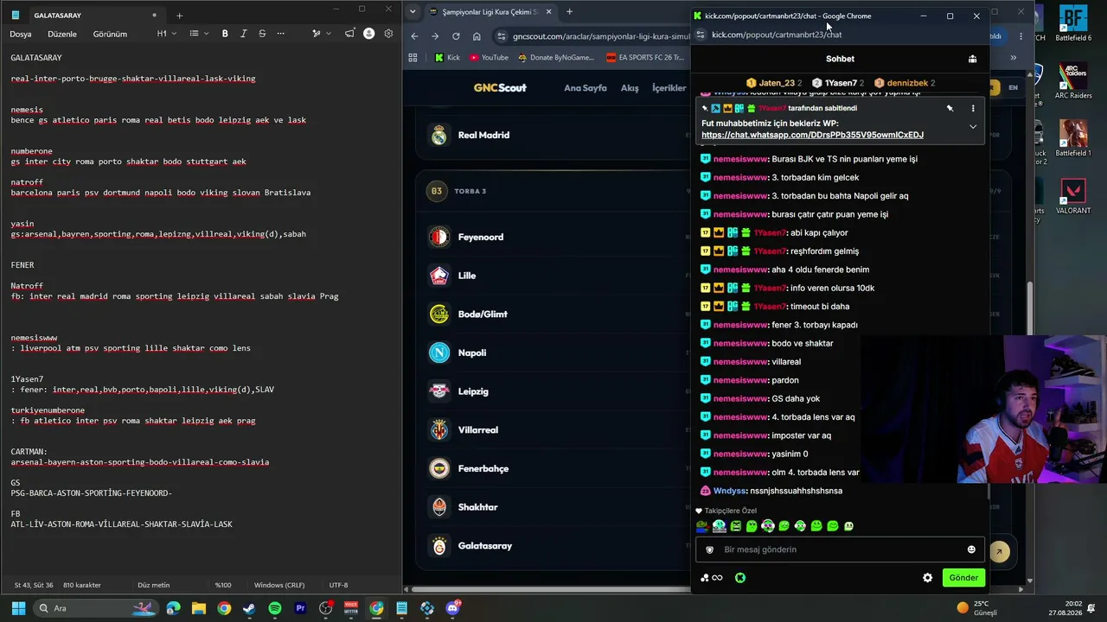This screenshot has width=1107, height=622.
Task: Open the AI rewrite dropdown in Notepad
Action: pyautogui.click(x=321, y=34)
